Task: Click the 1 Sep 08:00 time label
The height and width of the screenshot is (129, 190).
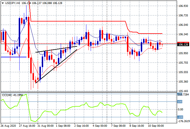Action: coord(63,126)
